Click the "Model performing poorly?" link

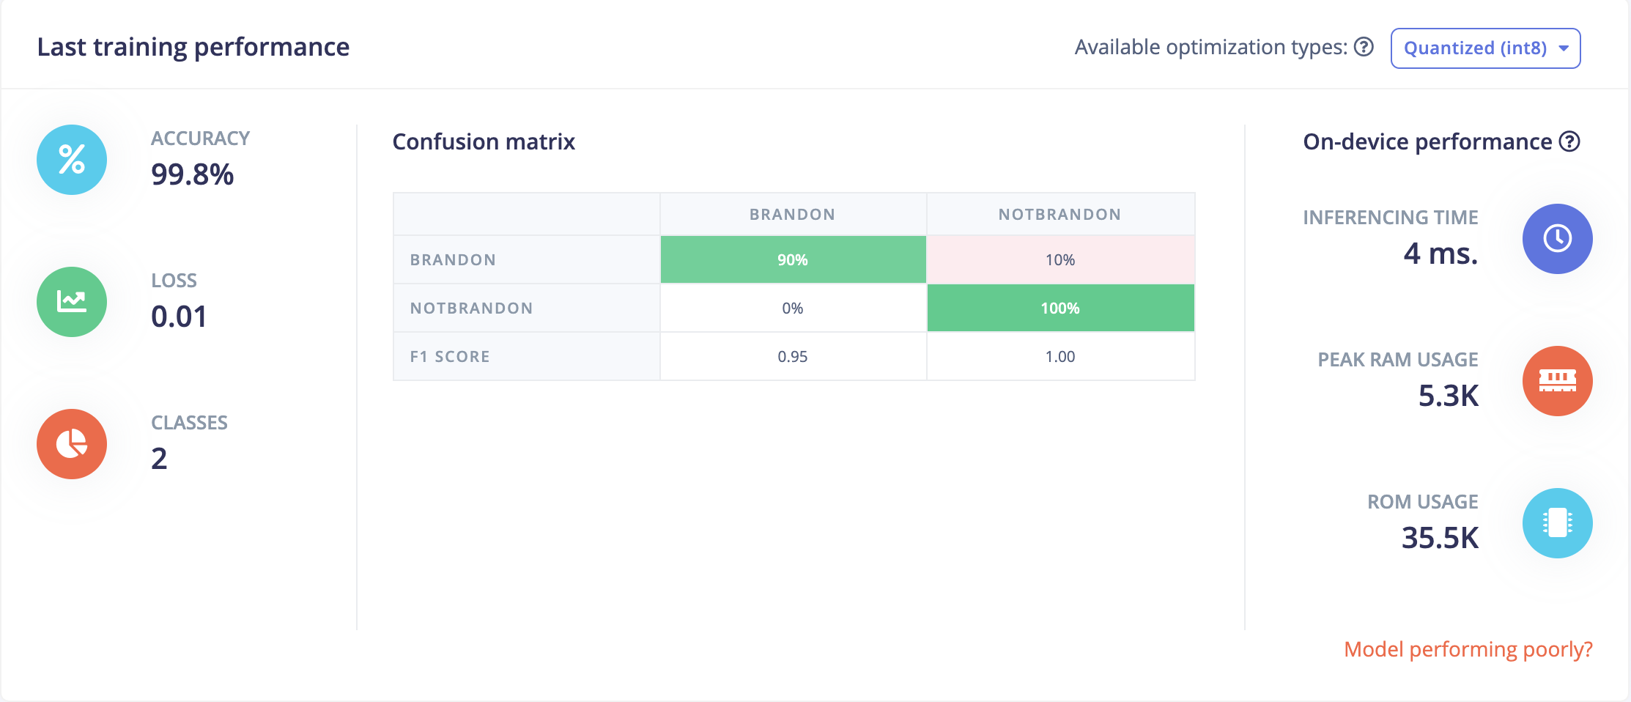[1468, 649]
